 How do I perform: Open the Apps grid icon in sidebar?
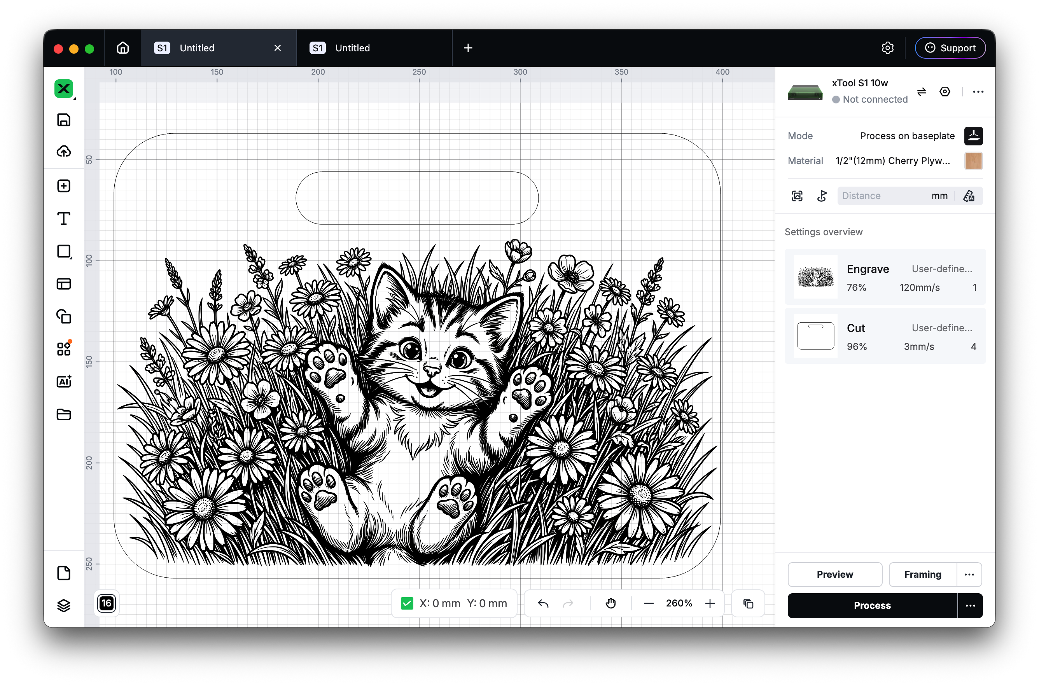click(x=64, y=349)
